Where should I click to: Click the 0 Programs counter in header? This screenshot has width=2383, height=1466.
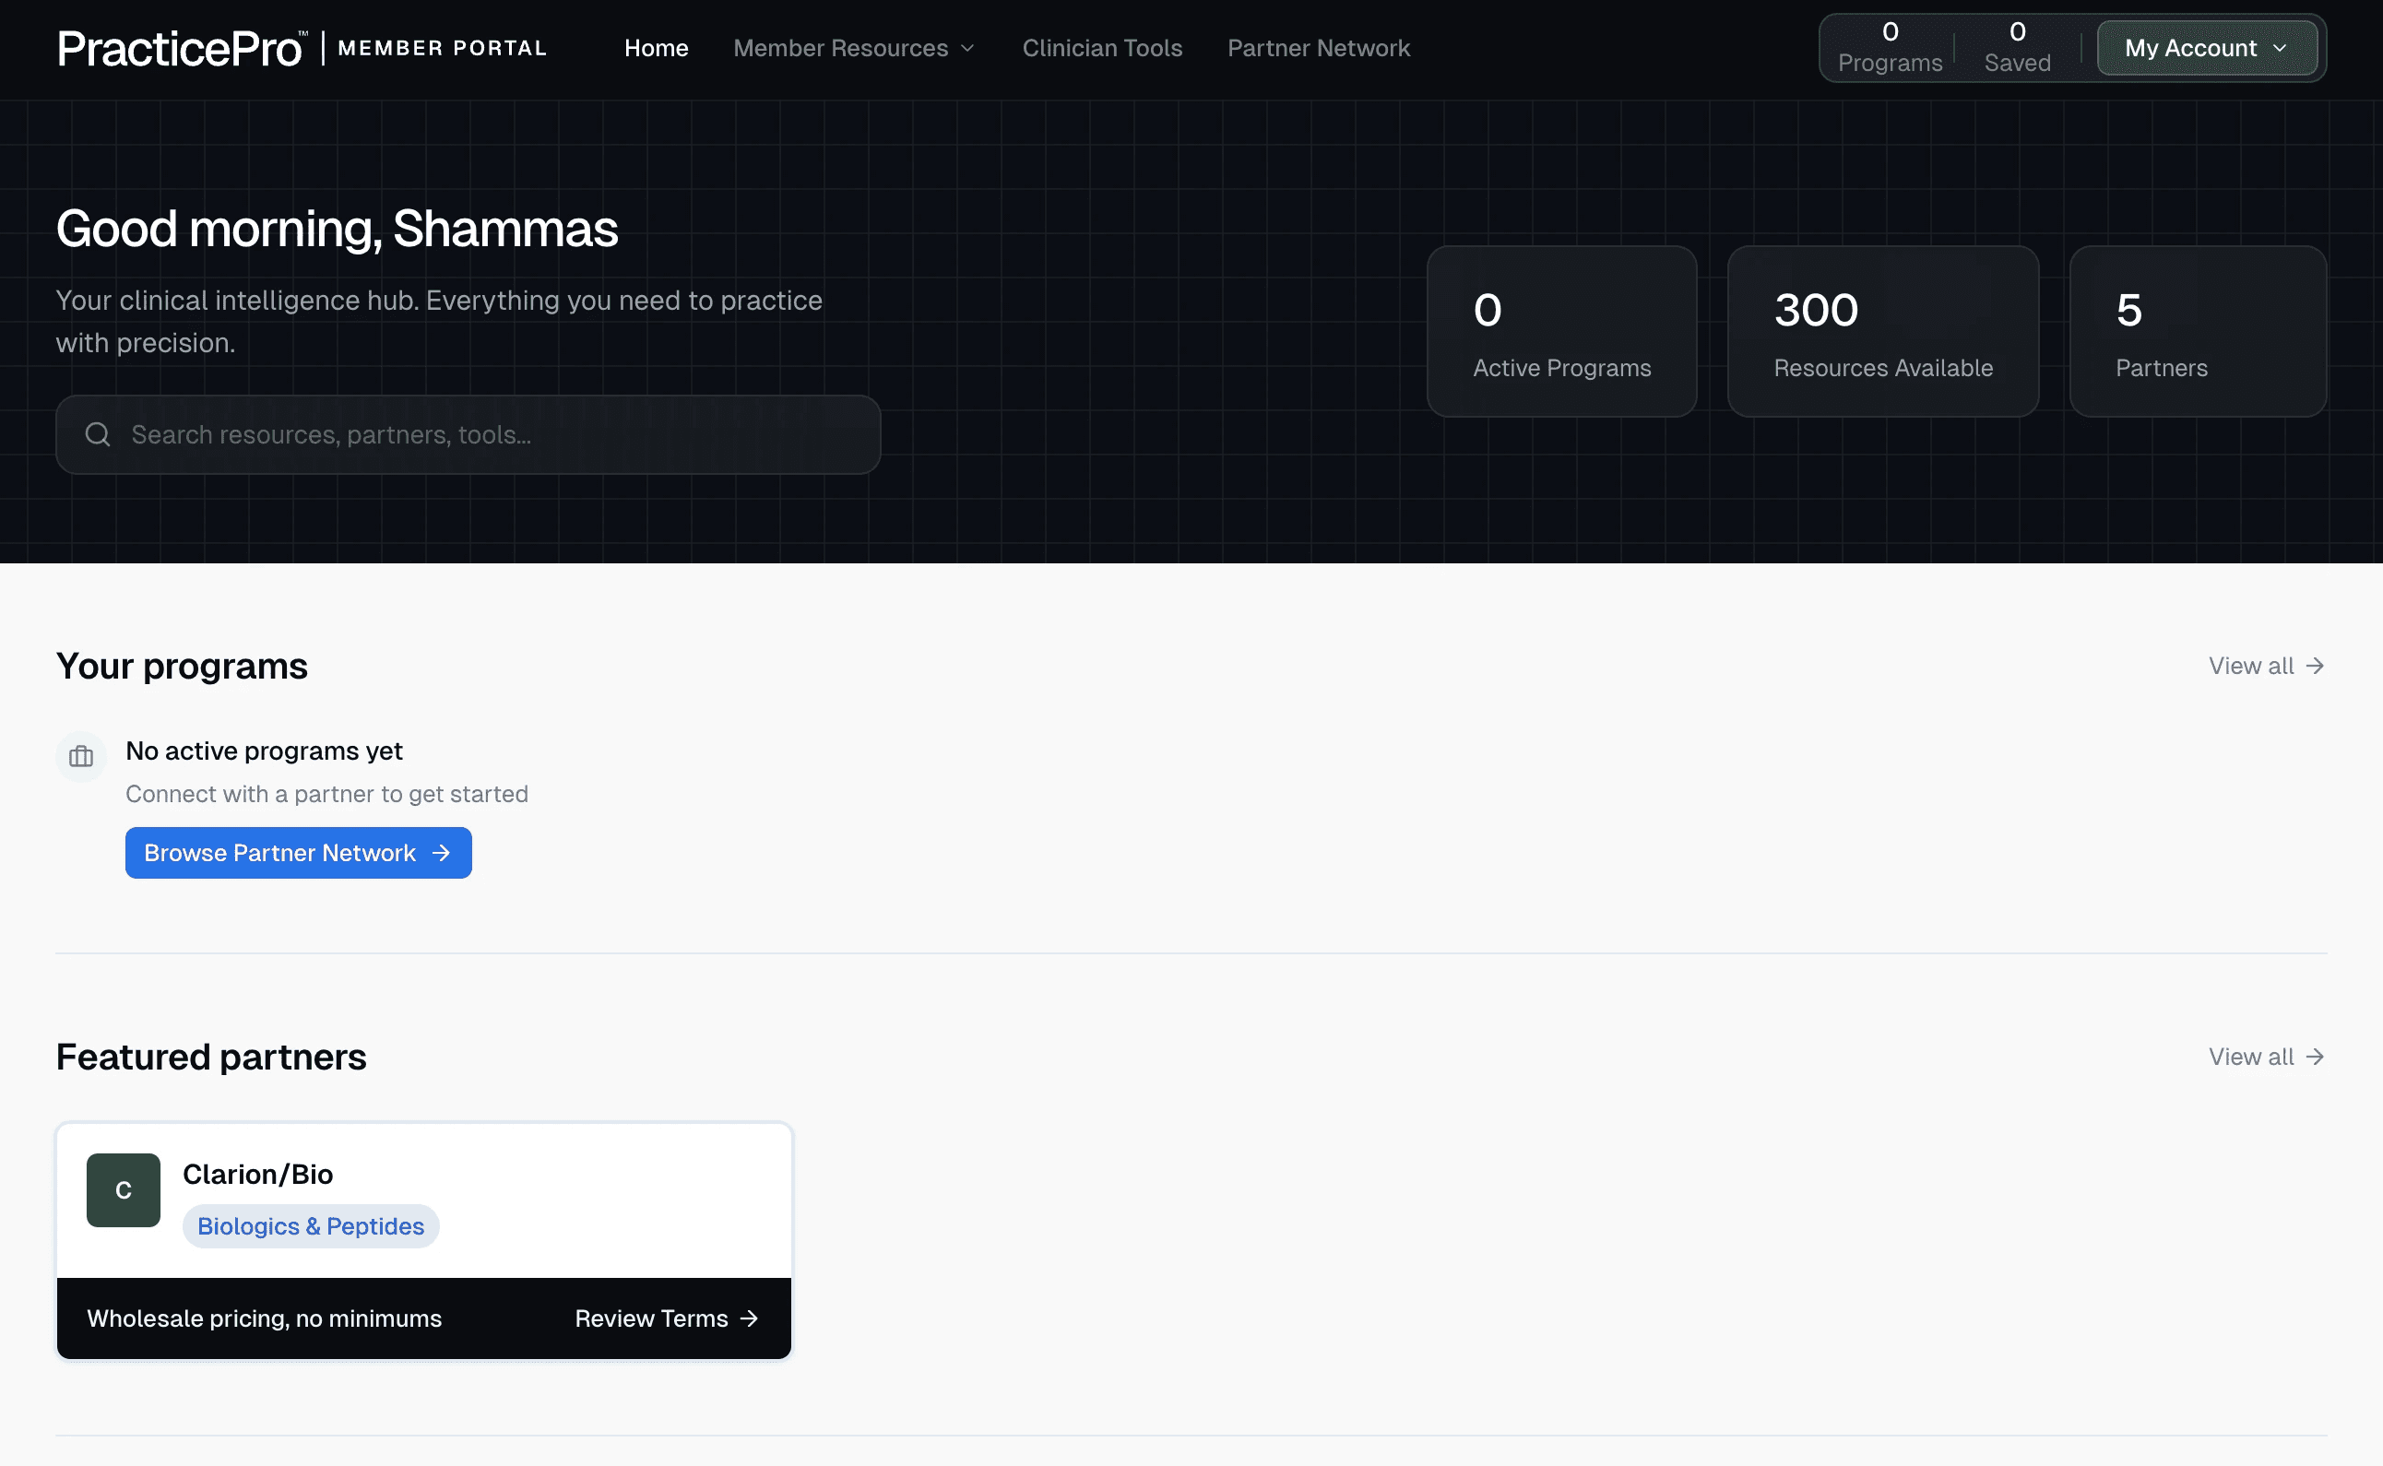1890,48
